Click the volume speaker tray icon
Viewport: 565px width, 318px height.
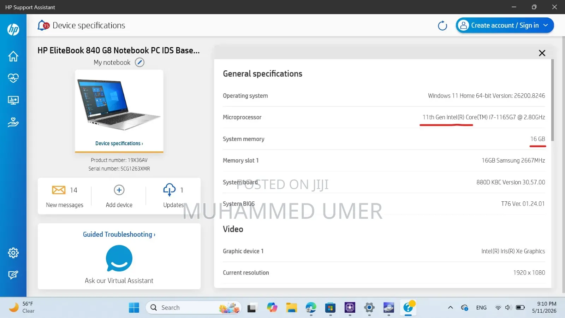click(x=509, y=308)
